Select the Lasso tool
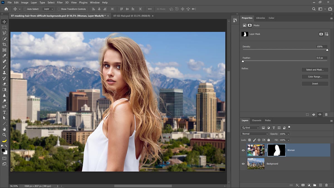The width and height of the screenshot is (334, 188). [x=4, y=33]
